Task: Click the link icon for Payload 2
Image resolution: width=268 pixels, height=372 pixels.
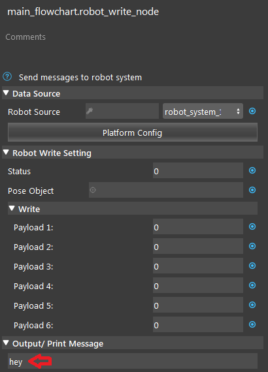Action: 252,246
